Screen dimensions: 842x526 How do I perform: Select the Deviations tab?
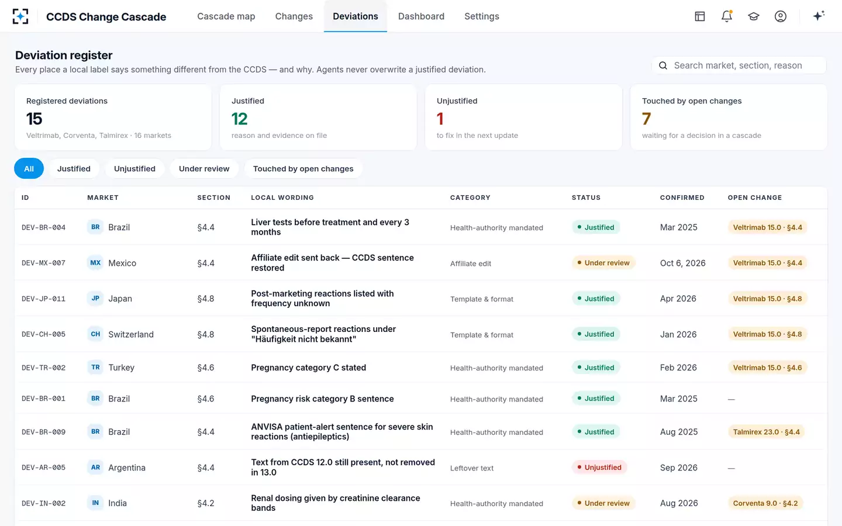click(x=356, y=16)
